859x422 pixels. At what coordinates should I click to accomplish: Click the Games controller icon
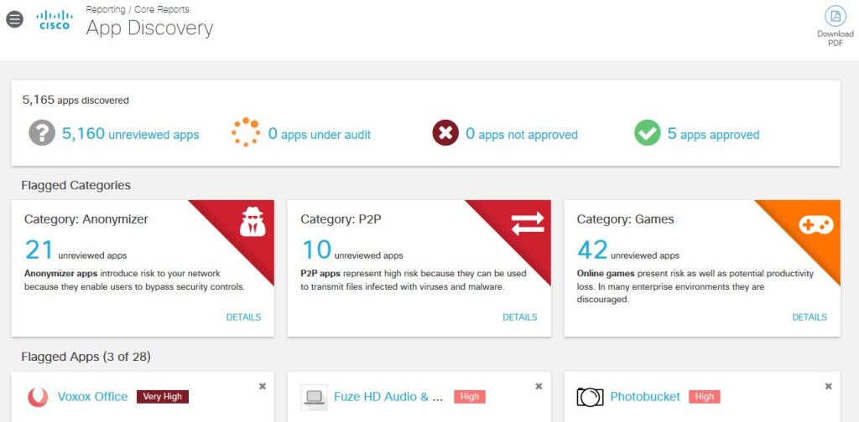pyautogui.click(x=815, y=224)
